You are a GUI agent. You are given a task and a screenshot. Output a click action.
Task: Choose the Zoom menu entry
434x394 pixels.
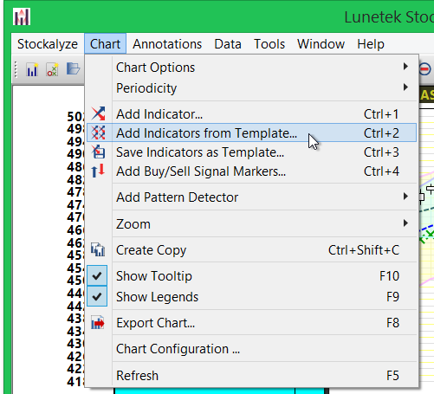click(251, 224)
